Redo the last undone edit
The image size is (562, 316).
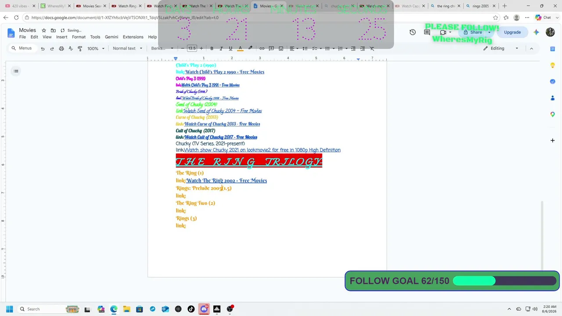tap(52, 48)
